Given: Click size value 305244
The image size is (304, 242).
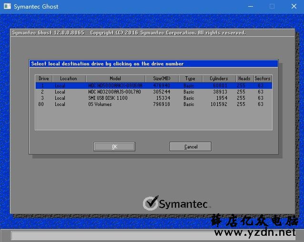Looking at the screenshot, I should click(x=162, y=92).
